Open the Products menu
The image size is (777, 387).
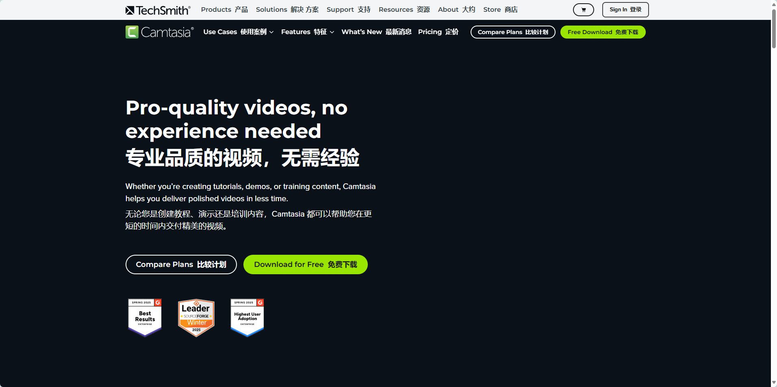(224, 10)
